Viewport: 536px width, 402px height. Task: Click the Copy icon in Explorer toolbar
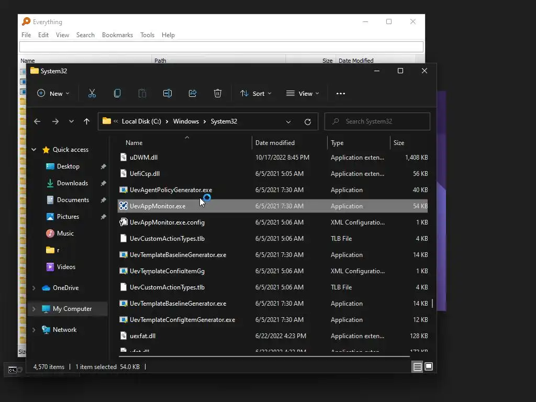[x=117, y=93]
